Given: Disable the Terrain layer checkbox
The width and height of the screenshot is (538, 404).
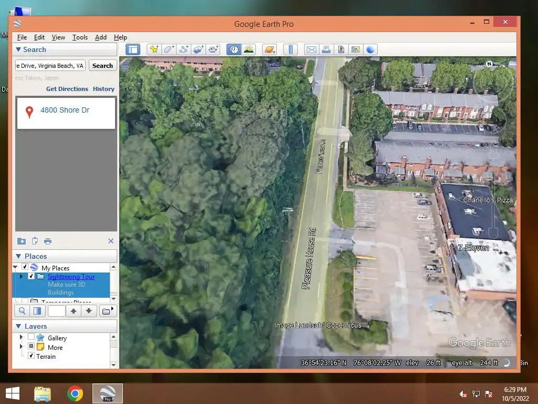Looking at the screenshot, I should click(31, 356).
